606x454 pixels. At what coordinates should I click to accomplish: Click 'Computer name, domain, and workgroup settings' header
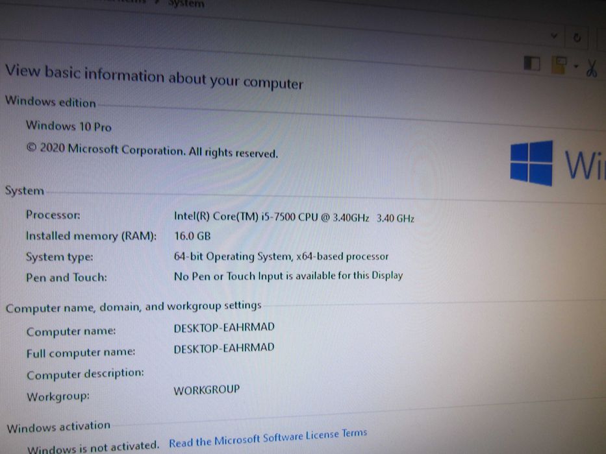click(133, 307)
